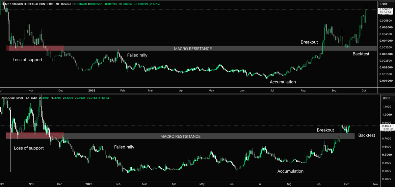Click 'Accumulation' text on AEROUSDT chart
The width and height of the screenshot is (395, 187).
tap(290, 171)
